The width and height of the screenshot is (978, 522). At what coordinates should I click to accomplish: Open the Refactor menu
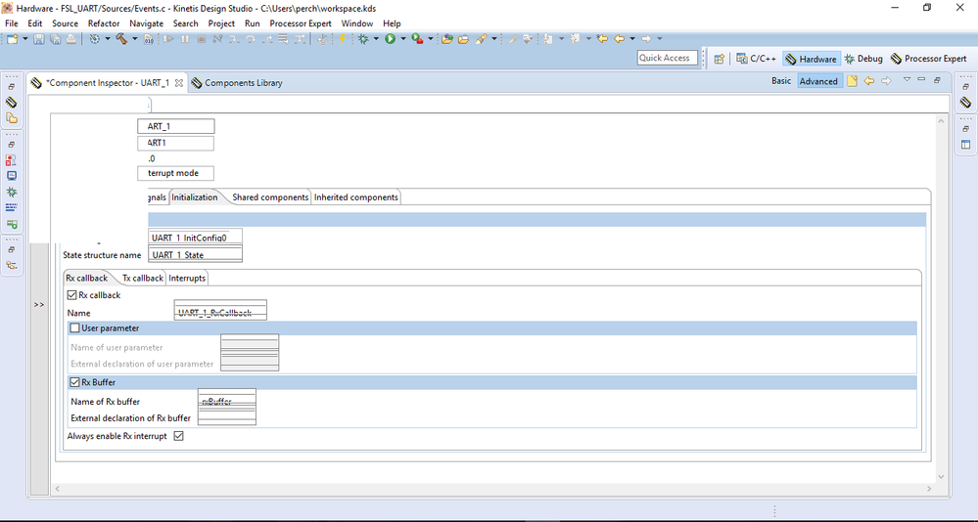[104, 23]
